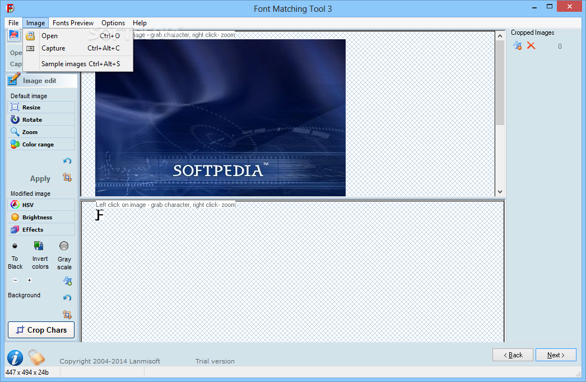
Task: Click the blue info icon
Action: [15, 358]
